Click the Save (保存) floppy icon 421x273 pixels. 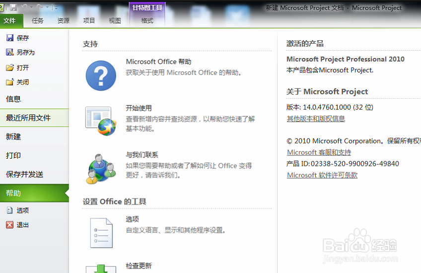pyautogui.click(x=10, y=38)
